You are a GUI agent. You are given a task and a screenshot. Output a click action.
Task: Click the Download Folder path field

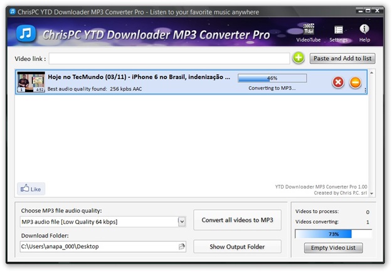pos(103,246)
